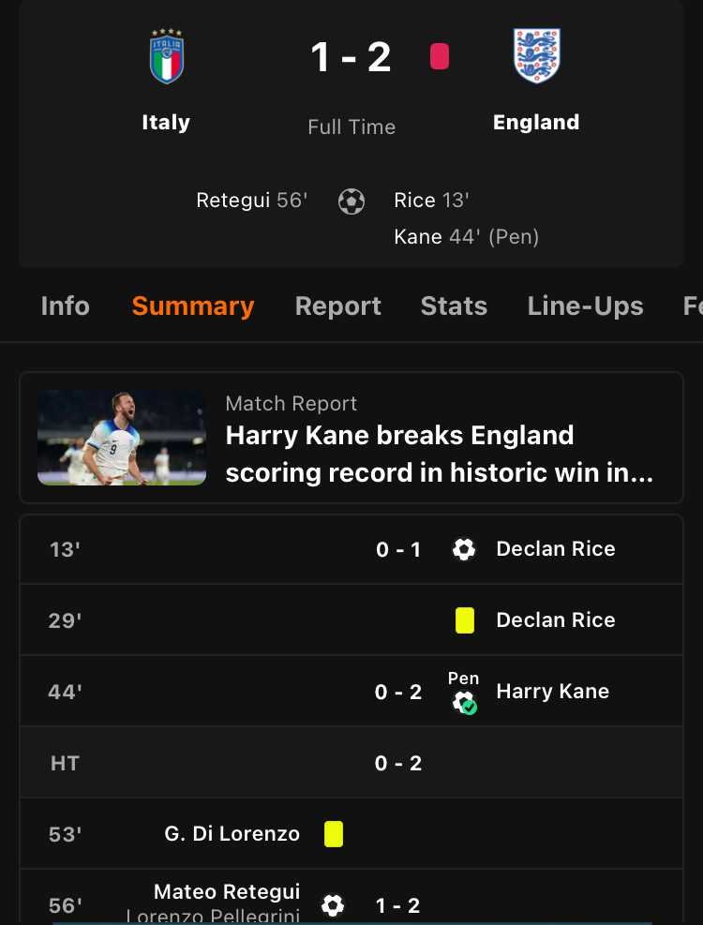
Task: Select the Summary tab
Action: [193, 306]
